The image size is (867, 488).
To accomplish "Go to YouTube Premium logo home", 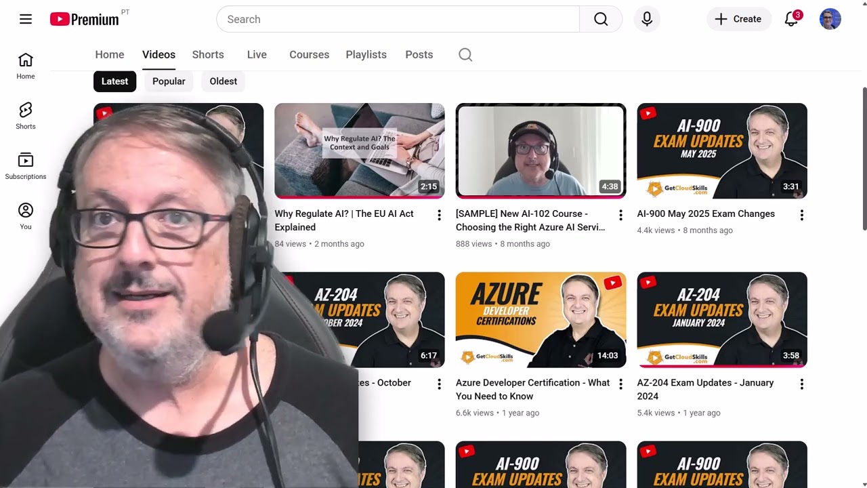I will [x=85, y=19].
